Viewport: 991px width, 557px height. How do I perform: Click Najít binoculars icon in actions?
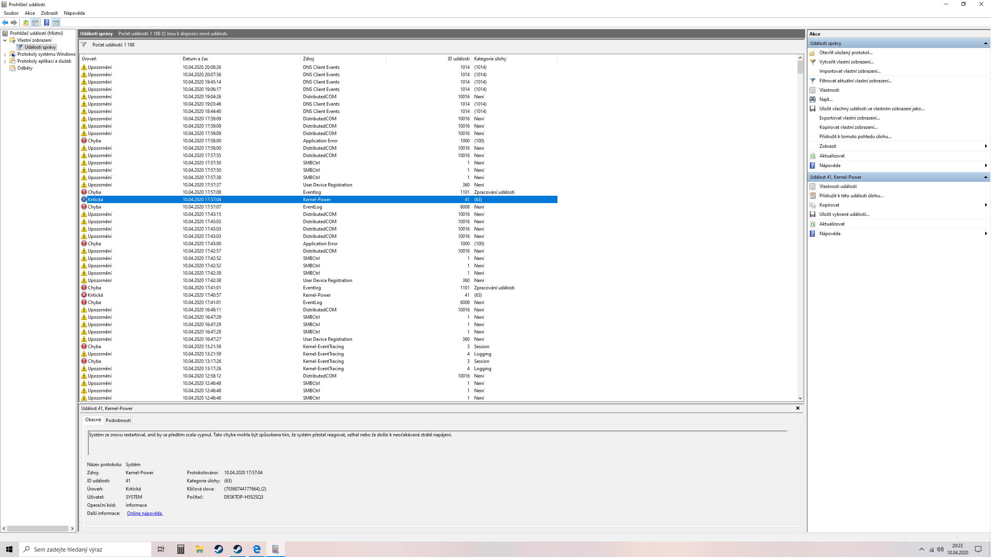click(x=813, y=99)
